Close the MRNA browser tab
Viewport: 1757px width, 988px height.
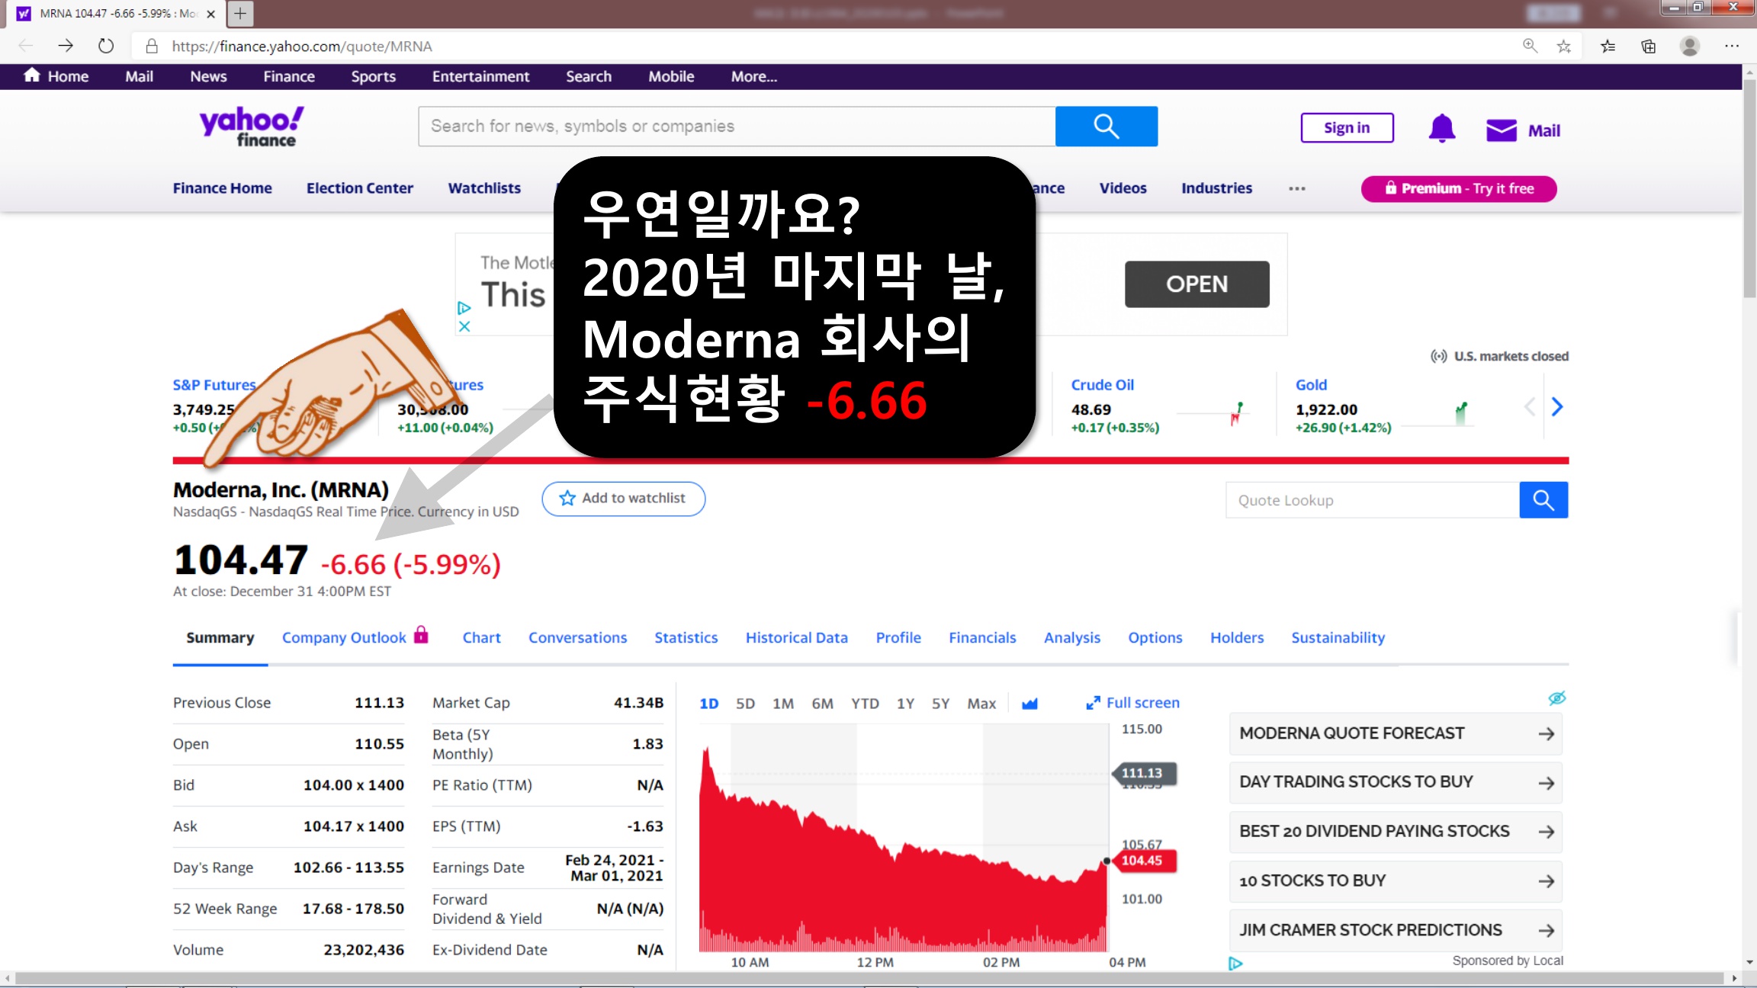coord(211,14)
